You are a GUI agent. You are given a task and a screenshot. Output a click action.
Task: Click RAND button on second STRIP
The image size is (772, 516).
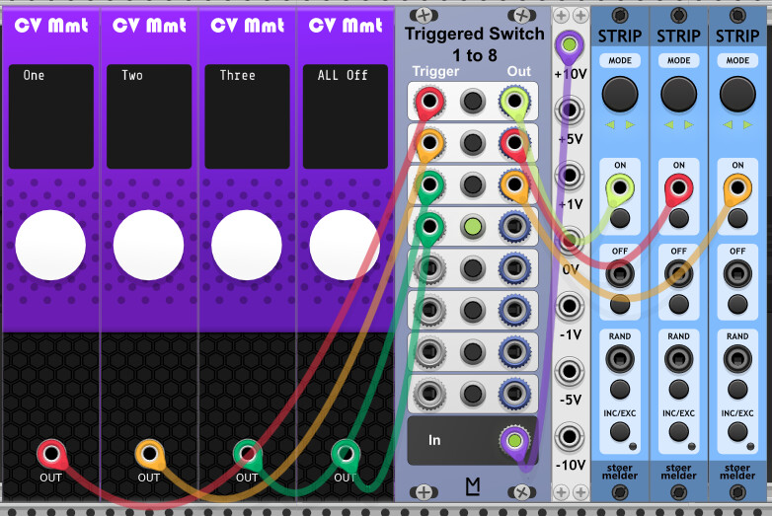(x=678, y=390)
